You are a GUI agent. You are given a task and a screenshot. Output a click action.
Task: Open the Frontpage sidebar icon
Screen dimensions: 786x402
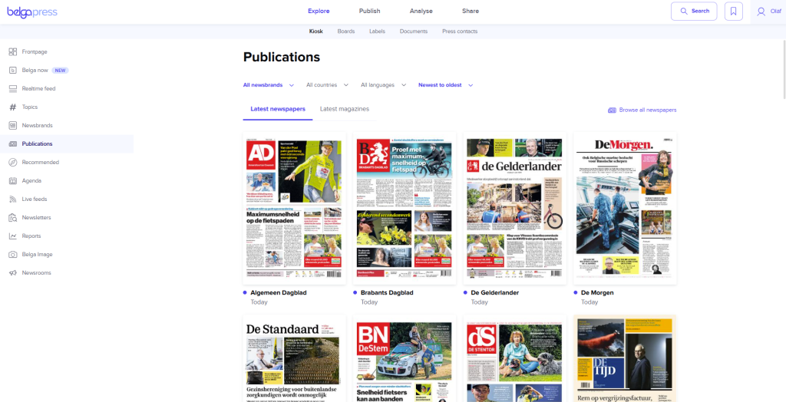(x=13, y=52)
